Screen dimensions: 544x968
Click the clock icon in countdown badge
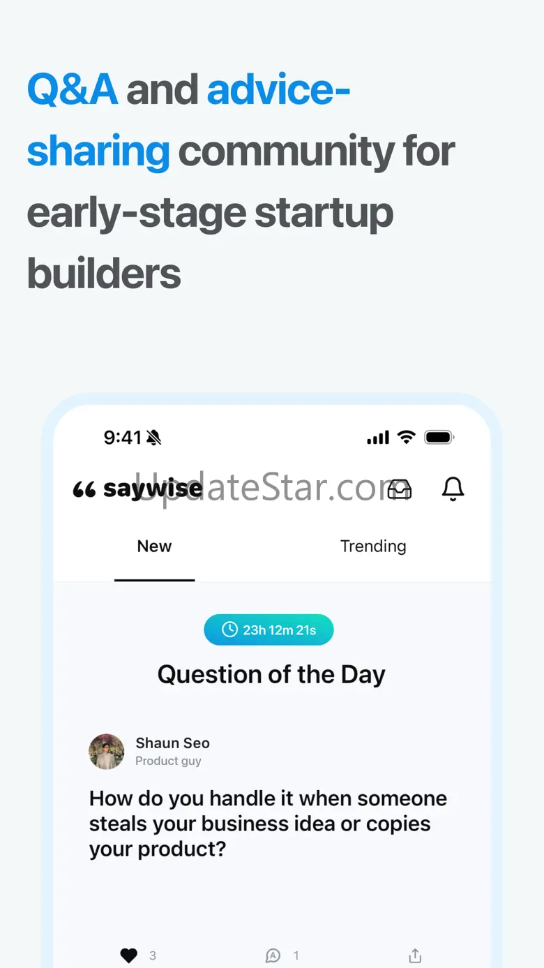(x=229, y=630)
